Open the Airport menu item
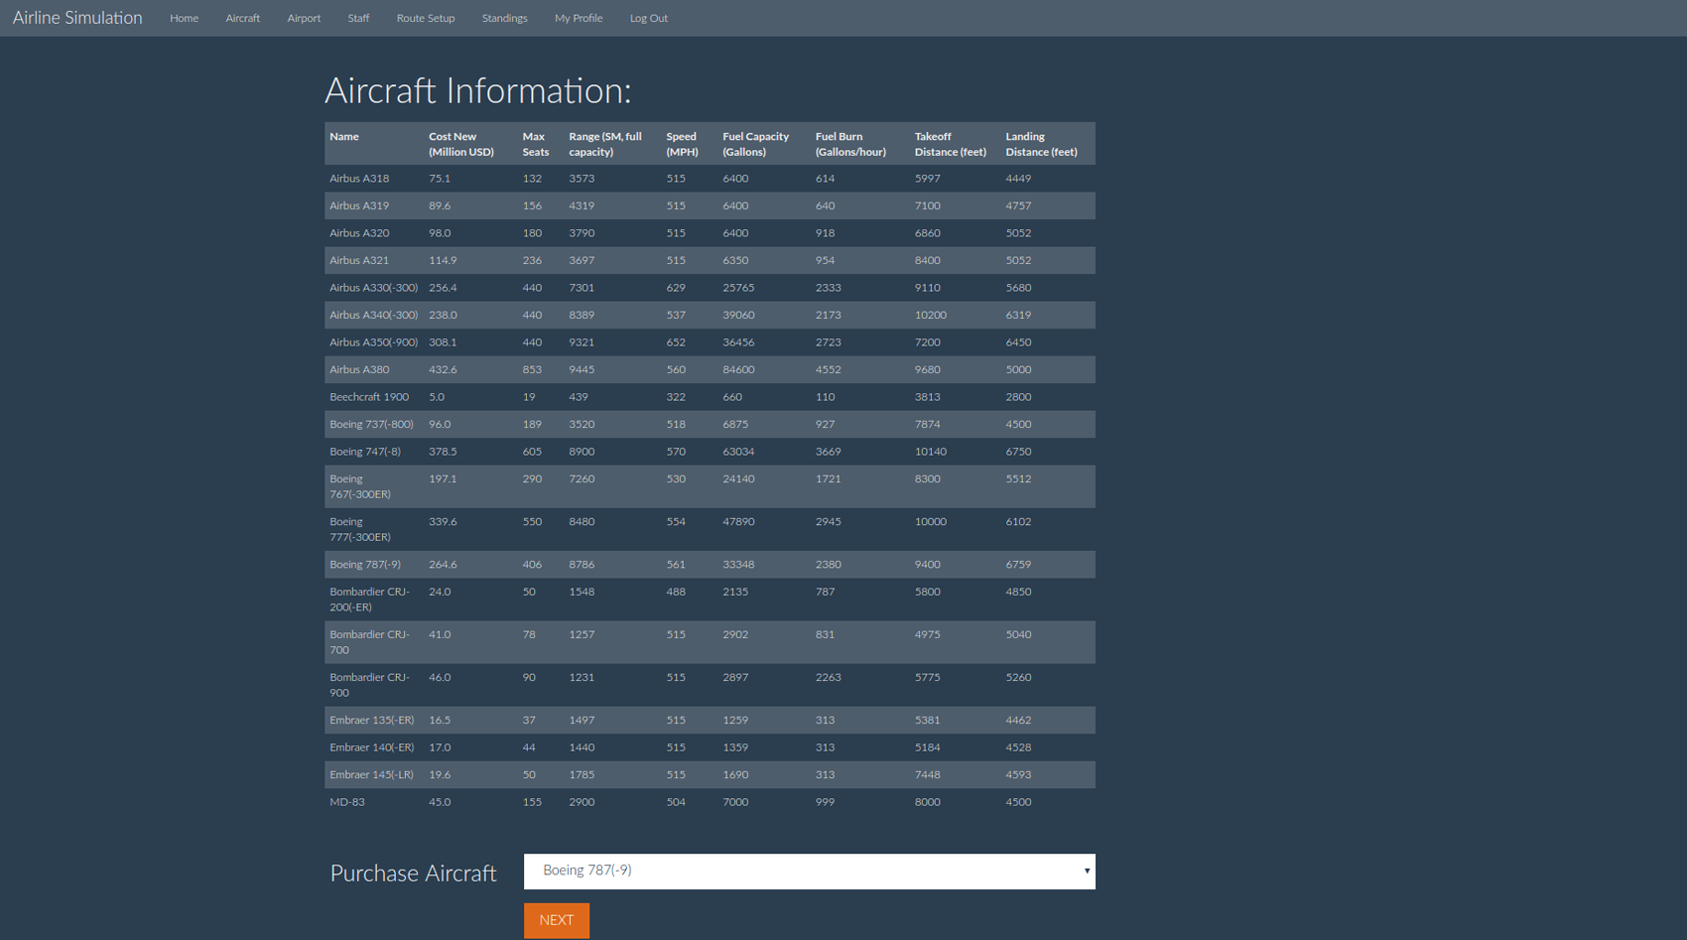The image size is (1687, 940). (304, 18)
